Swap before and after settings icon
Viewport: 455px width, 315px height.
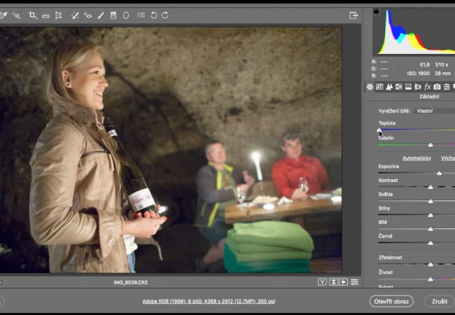point(333,281)
